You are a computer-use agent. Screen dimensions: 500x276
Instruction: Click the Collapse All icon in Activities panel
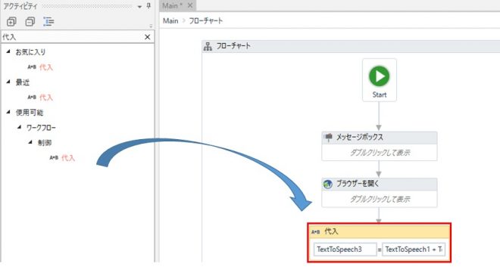[x=30, y=22]
